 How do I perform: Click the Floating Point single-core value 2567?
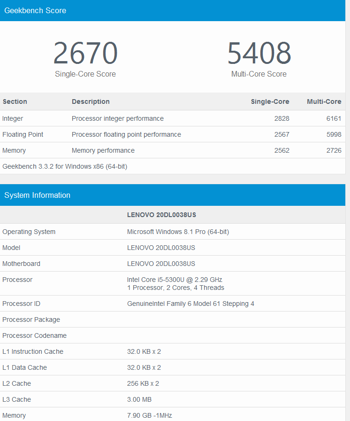coord(282,134)
